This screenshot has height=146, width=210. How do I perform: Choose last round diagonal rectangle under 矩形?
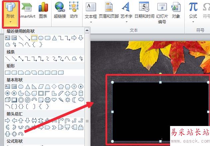pyautogui.click(x=61, y=73)
